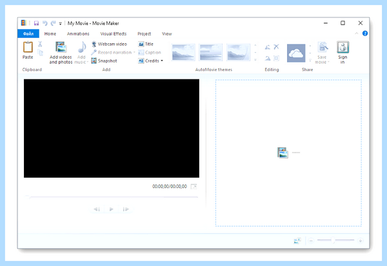Click the Cut scissors icon

point(40,44)
